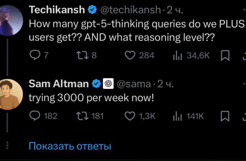Screen dimensions: 246x161
Task: View analytics for Sam Altman's reply
Action: point(177,116)
